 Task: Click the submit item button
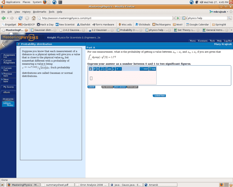tap(159, 96)
